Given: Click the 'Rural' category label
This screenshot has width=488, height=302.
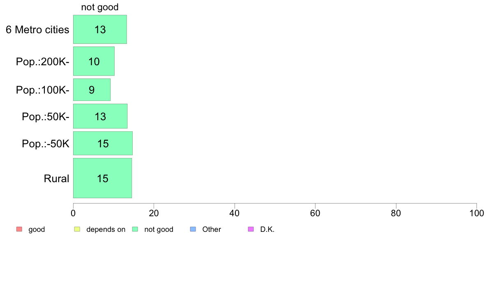Looking at the screenshot, I should (56, 178).
